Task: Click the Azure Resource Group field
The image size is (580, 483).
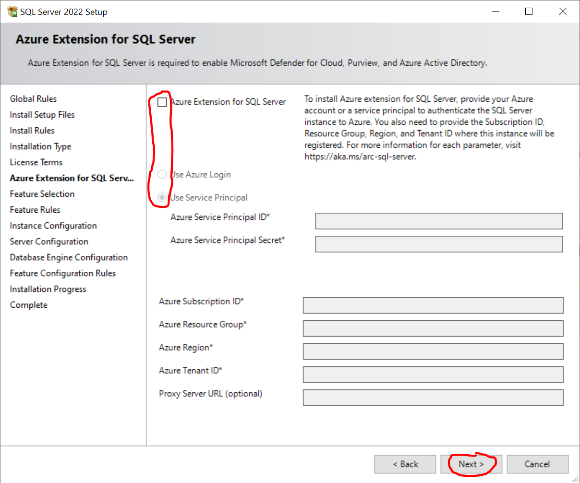Action: click(433, 328)
